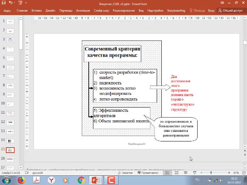Click the Save icon in quick access toolbar

click(x=3, y=3)
